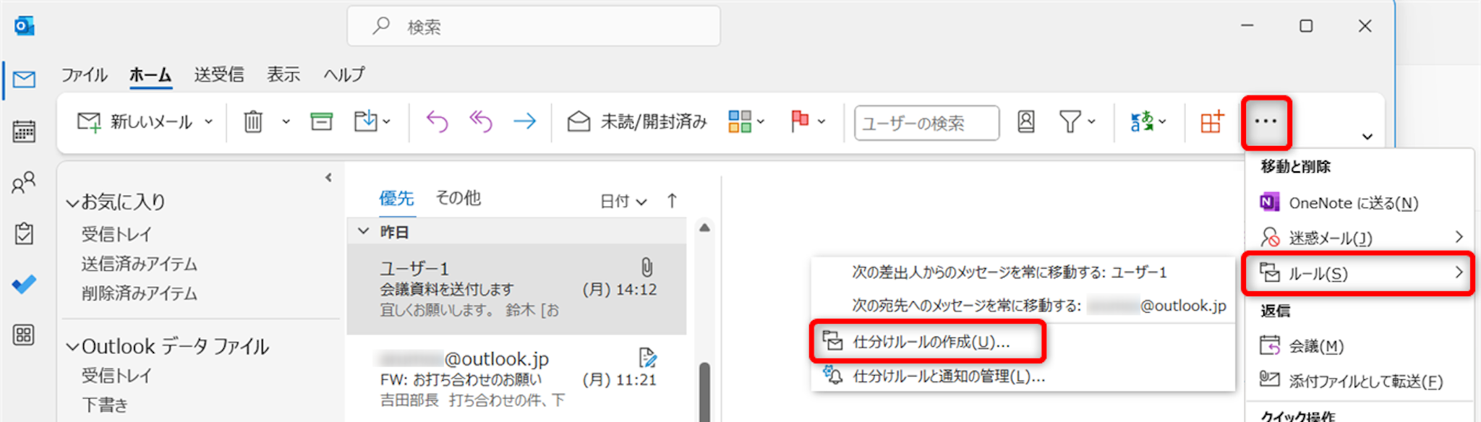The image size is (1481, 422).
Task: Click the Forward arrow icon
Action: (x=524, y=121)
